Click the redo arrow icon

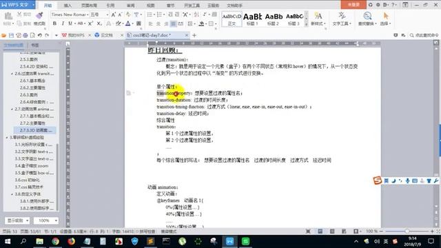(x=47, y=35)
